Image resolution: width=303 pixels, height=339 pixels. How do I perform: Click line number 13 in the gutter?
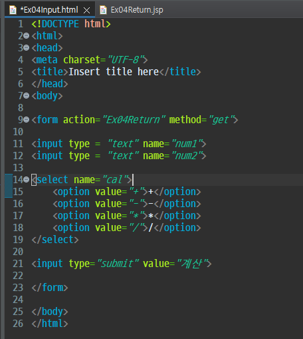[18, 168]
